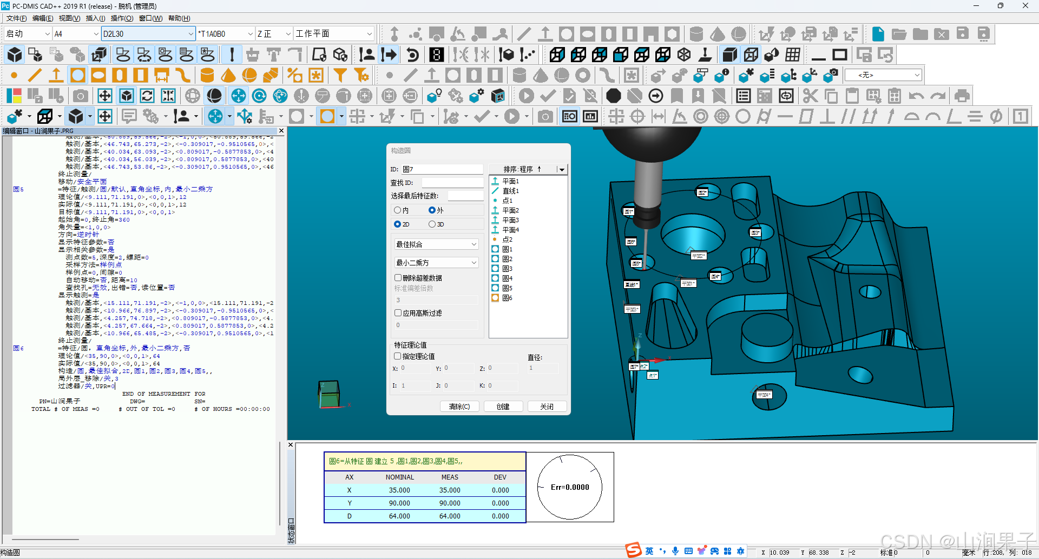
Task: Close the edit window panel
Action: coord(281,131)
